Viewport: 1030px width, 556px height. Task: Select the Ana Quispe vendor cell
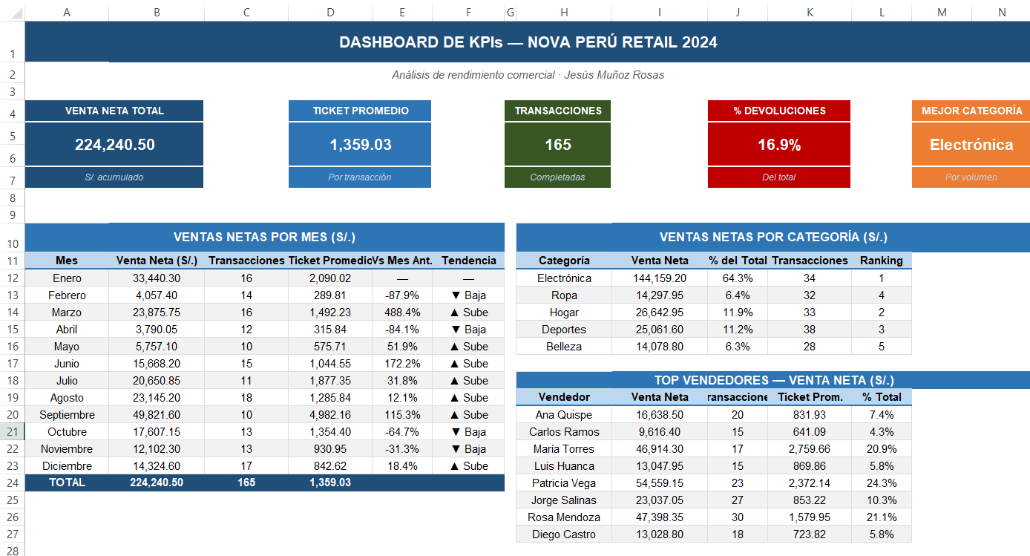pyautogui.click(x=564, y=415)
